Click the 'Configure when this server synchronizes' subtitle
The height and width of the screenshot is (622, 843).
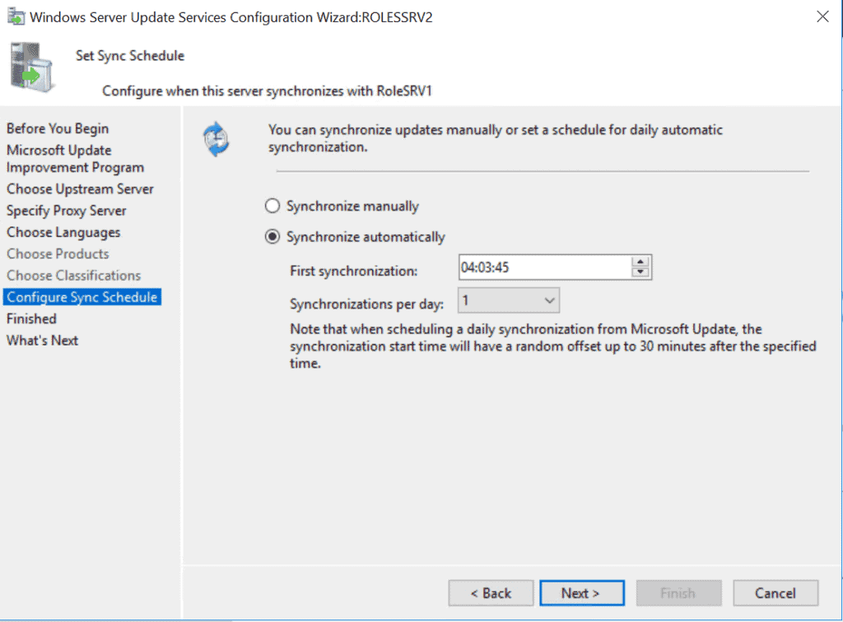(x=268, y=91)
